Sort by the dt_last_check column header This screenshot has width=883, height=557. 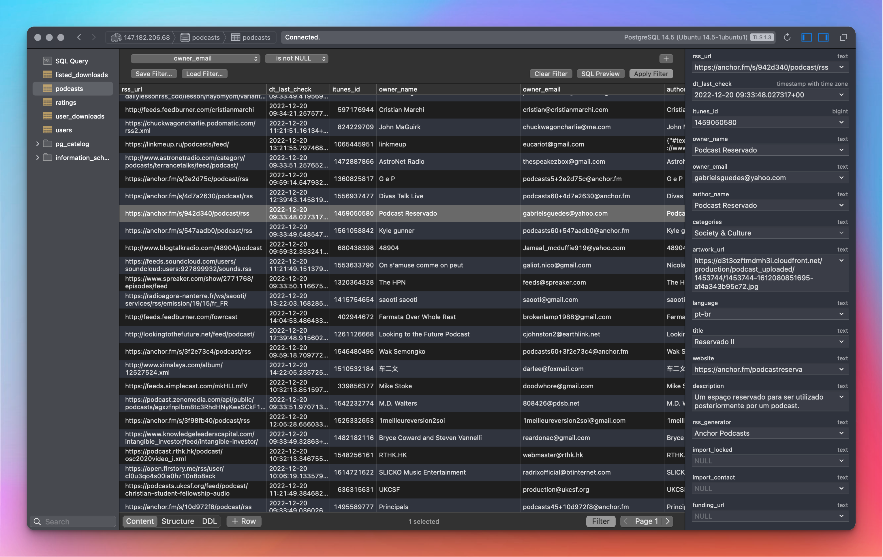(298, 89)
